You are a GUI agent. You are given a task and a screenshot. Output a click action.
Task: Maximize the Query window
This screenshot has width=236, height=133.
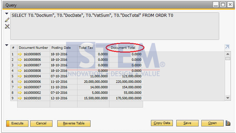pyautogui.click(x=223, y=4)
